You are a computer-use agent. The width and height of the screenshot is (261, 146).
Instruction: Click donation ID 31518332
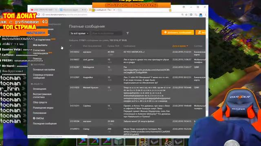click(75, 52)
